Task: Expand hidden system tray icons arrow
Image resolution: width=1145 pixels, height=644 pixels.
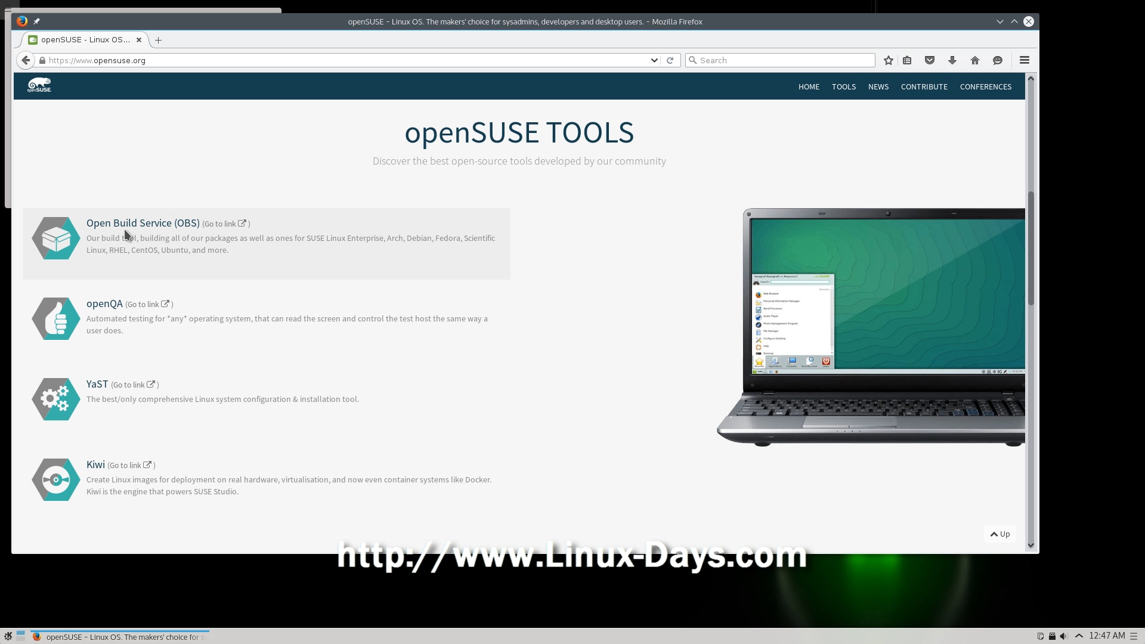Action: [1079, 636]
